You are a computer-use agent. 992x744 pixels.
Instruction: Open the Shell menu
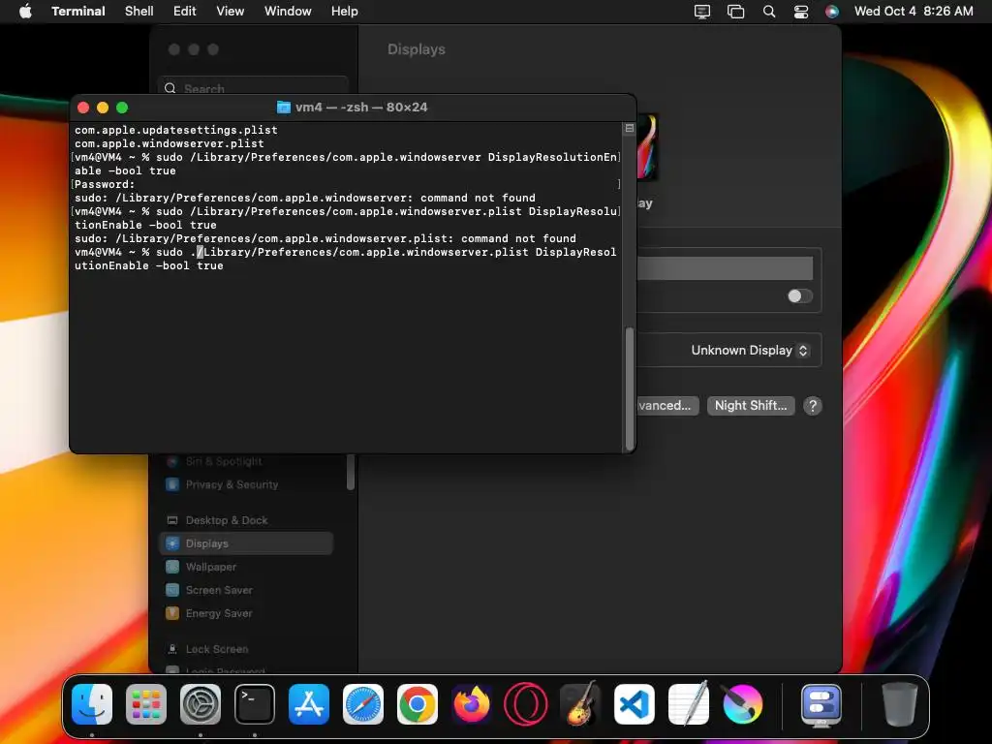click(139, 12)
